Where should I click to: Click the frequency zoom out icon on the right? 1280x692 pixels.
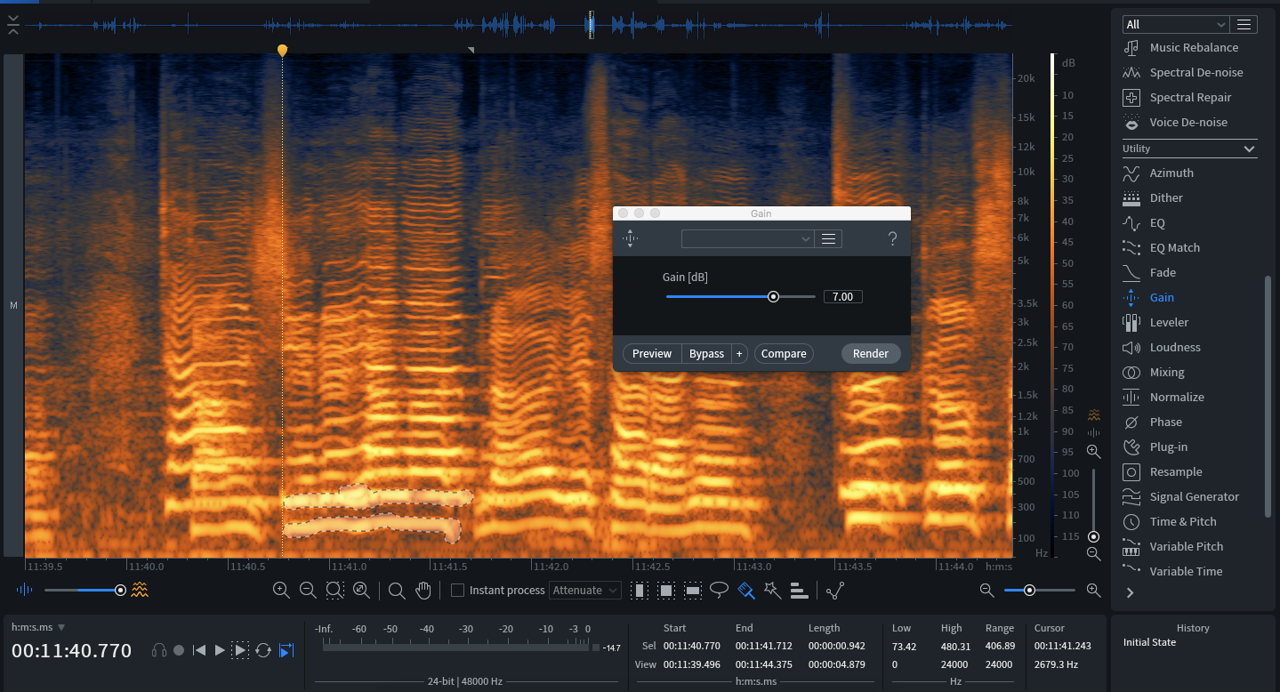(x=1094, y=554)
